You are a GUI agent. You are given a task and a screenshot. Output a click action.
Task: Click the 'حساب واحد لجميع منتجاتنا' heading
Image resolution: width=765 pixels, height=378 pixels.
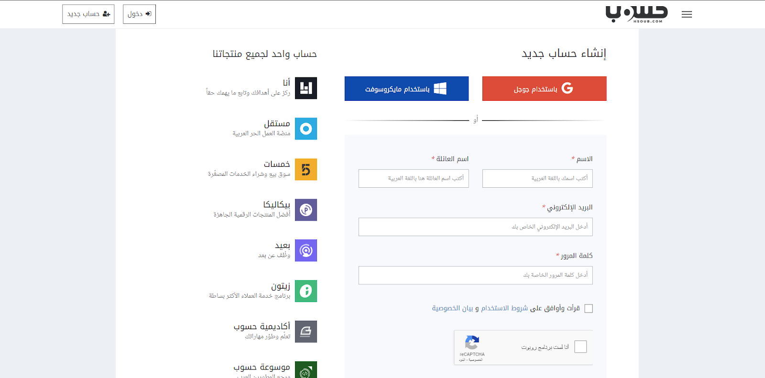click(x=265, y=54)
